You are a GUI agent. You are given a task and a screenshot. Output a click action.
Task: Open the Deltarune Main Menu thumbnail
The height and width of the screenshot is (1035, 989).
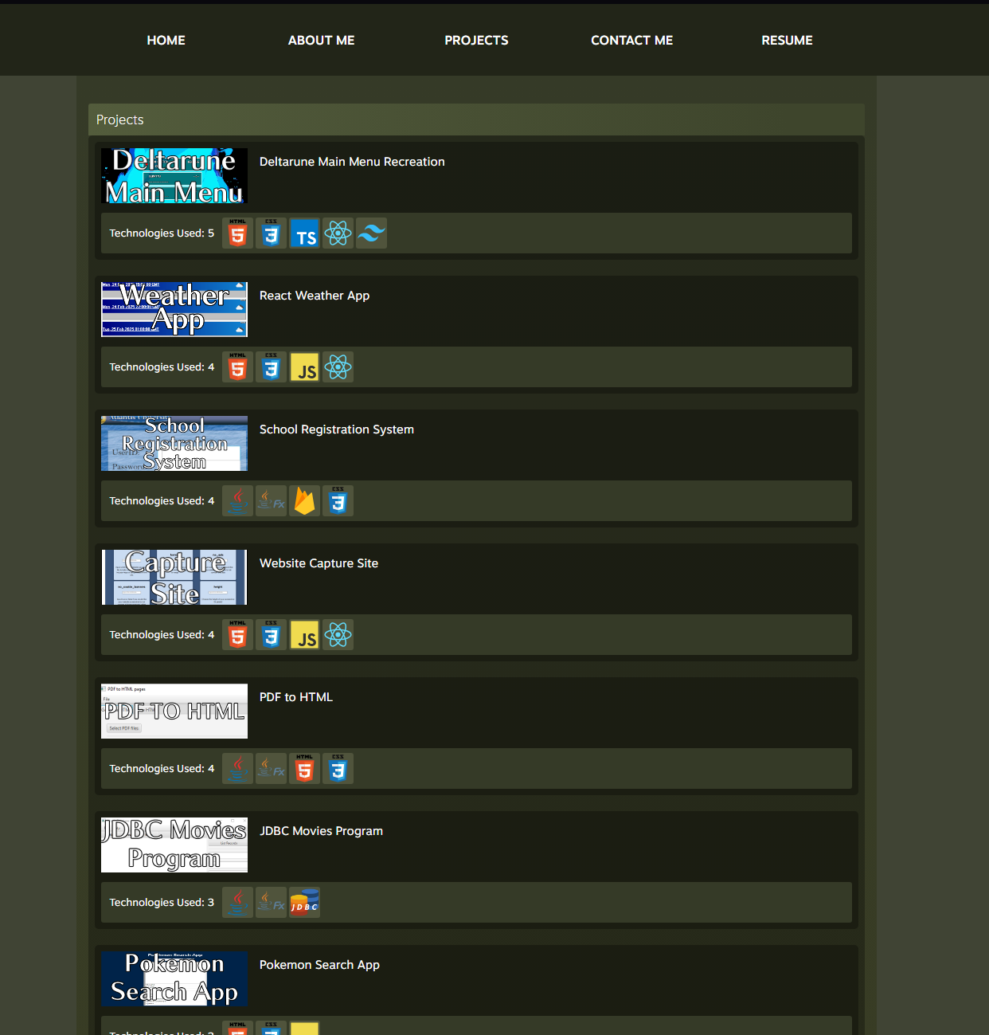click(174, 175)
